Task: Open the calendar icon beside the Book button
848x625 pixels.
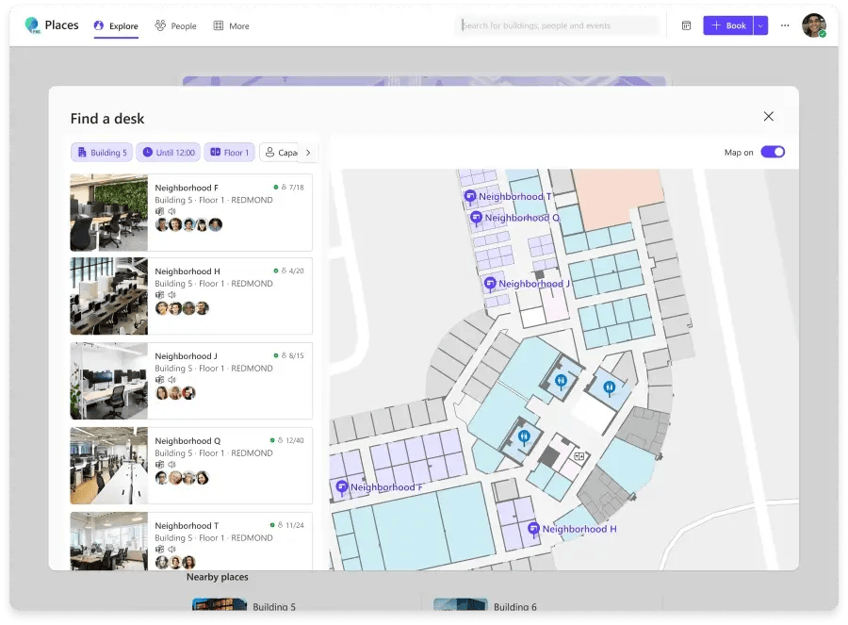Action: pos(686,25)
